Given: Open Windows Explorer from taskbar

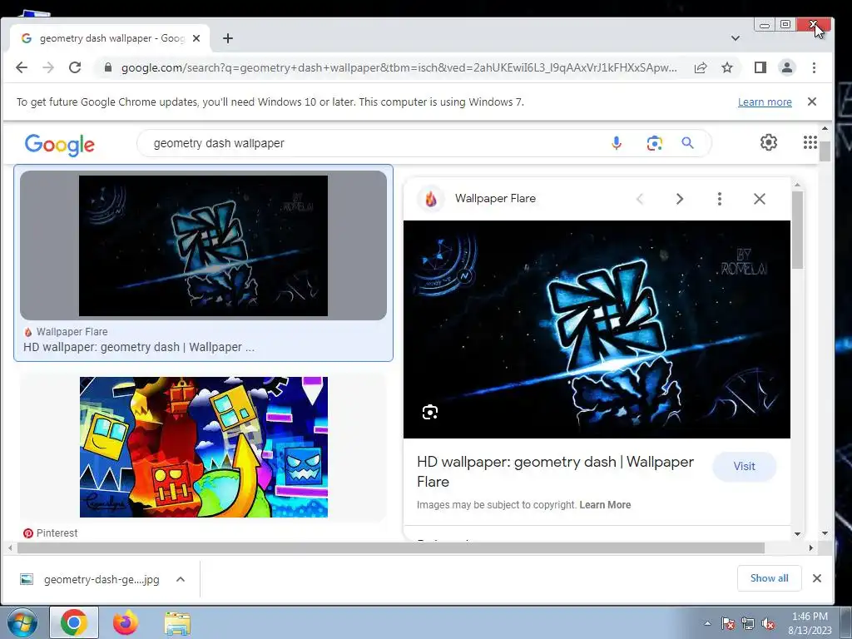Looking at the screenshot, I should pos(177,623).
